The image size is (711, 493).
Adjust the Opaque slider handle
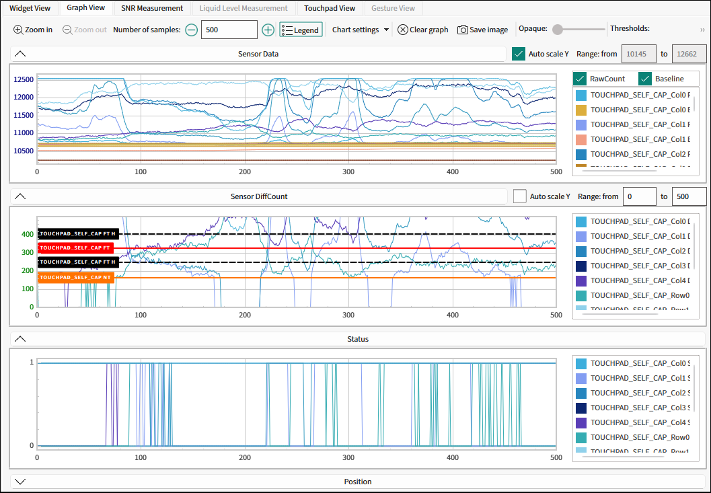558,30
